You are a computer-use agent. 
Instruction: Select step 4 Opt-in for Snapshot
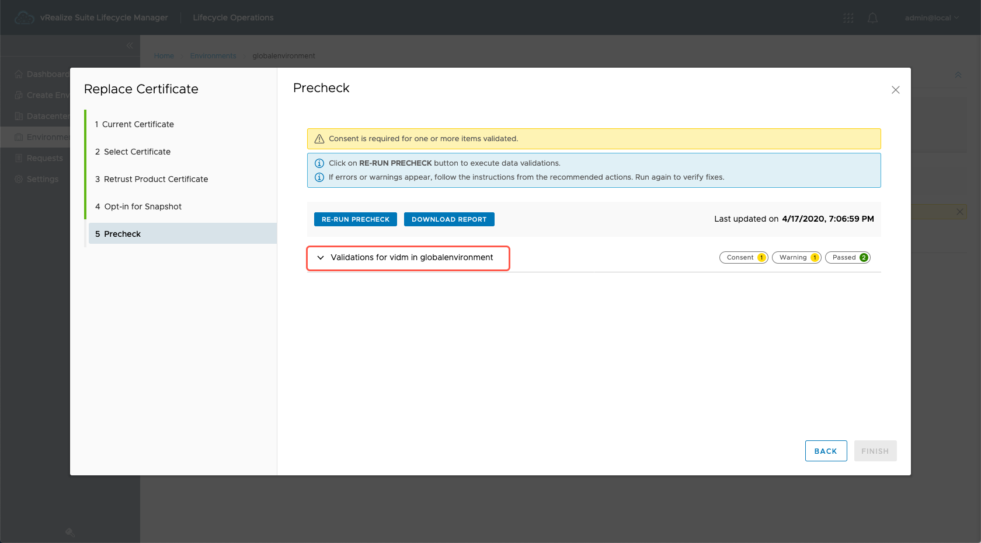(142, 206)
